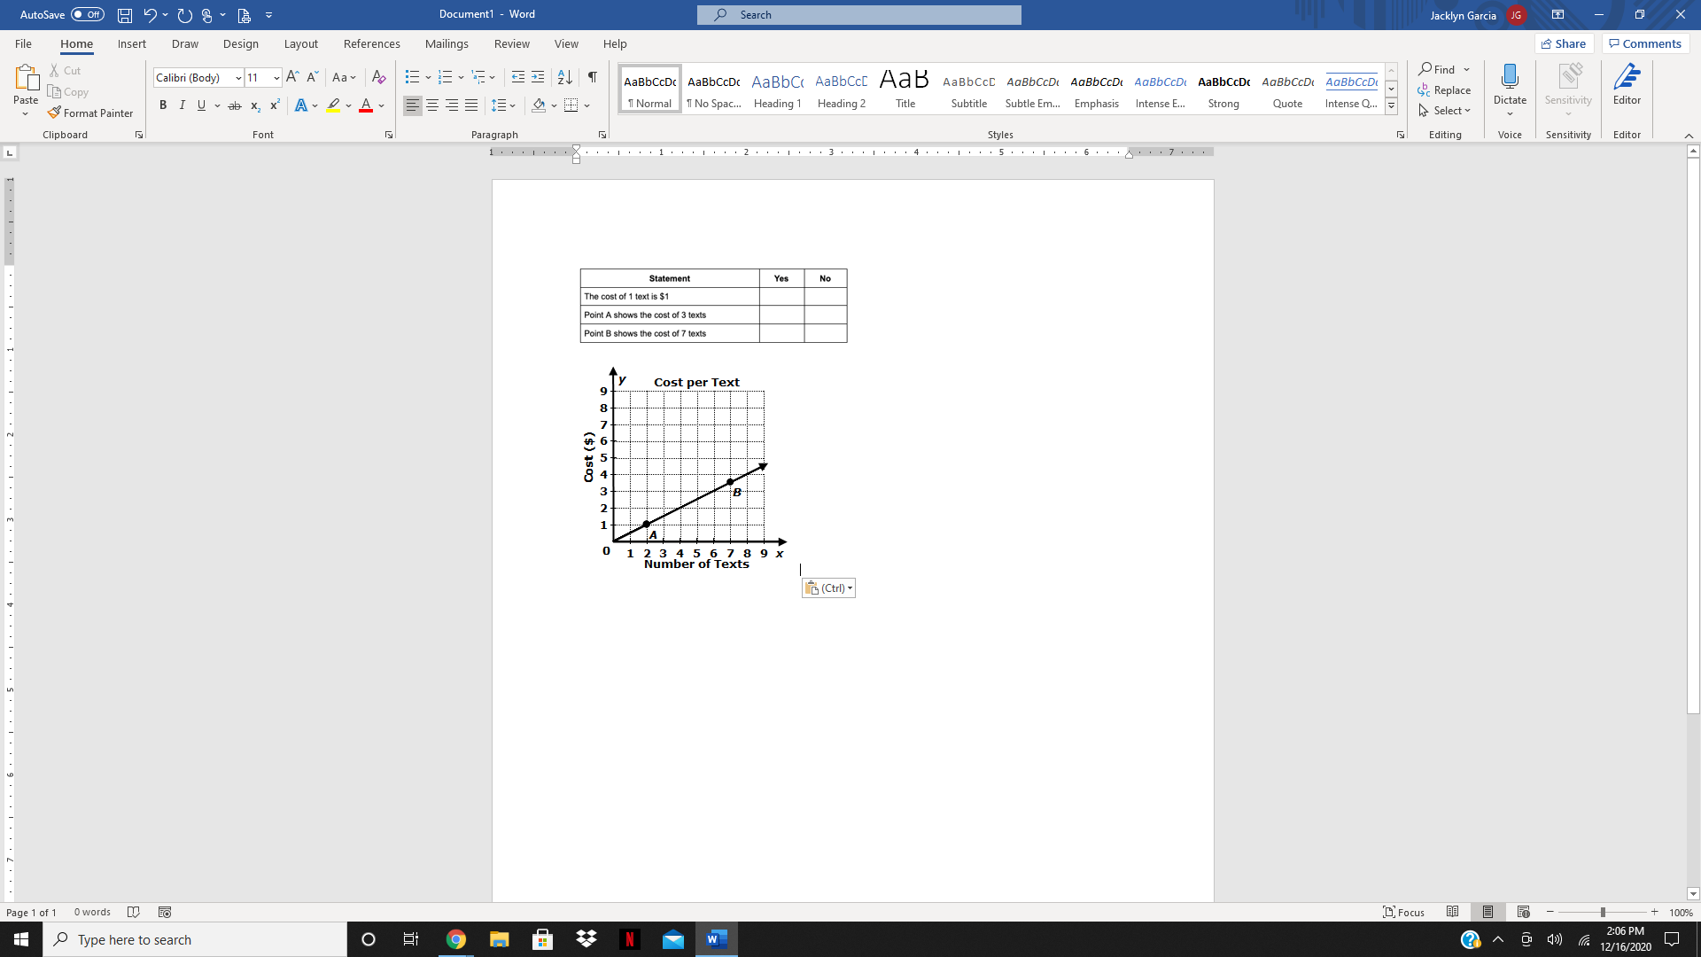Click the Clear All Formatting icon
Viewport: 1701px width, 957px height.
click(378, 78)
